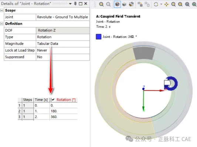Image resolution: width=197 pixels, height=147 pixels.
Task: Click the Joint - Rotation: 360. ° legend text
Action: coord(120,37)
